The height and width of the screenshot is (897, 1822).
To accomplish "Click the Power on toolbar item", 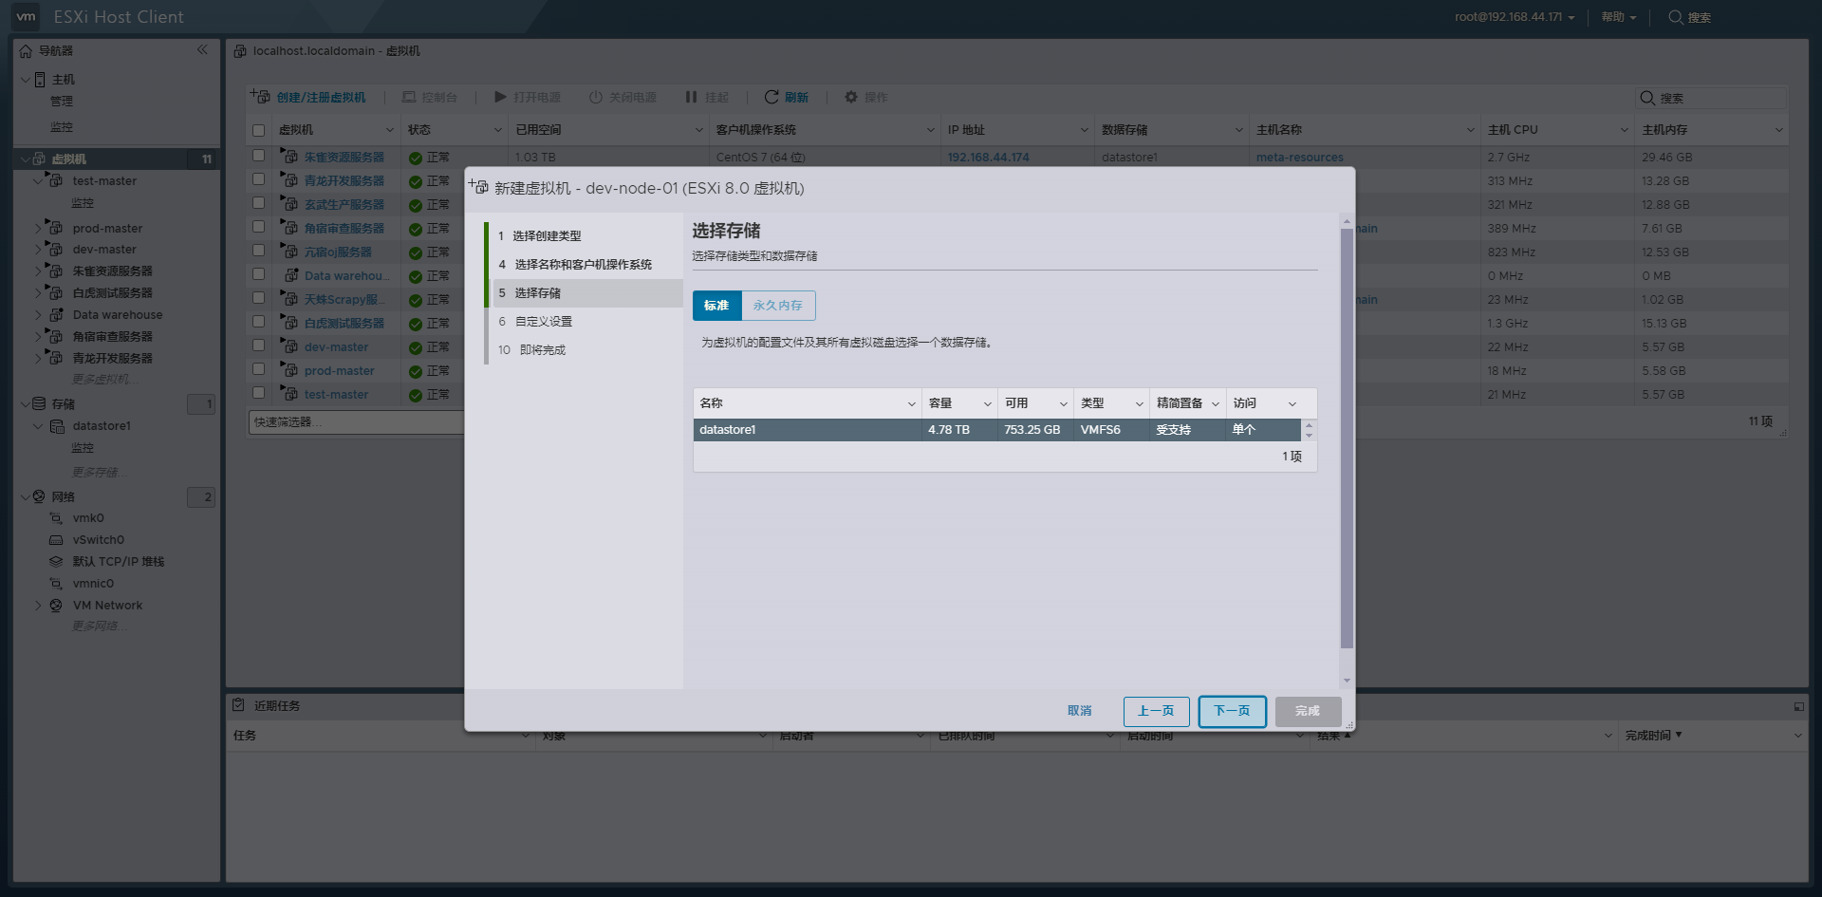I will pyautogui.click(x=528, y=97).
